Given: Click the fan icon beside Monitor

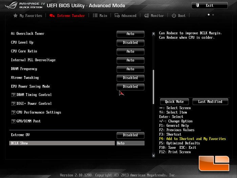Looking at the screenshot, I should 147,16.
